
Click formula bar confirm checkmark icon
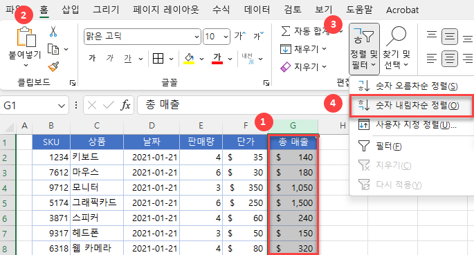108,105
